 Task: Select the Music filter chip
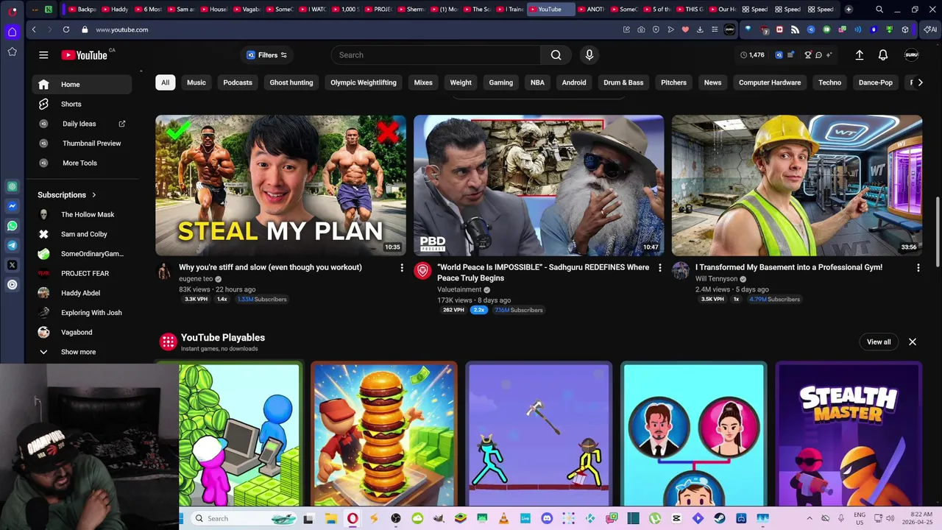[196, 82]
